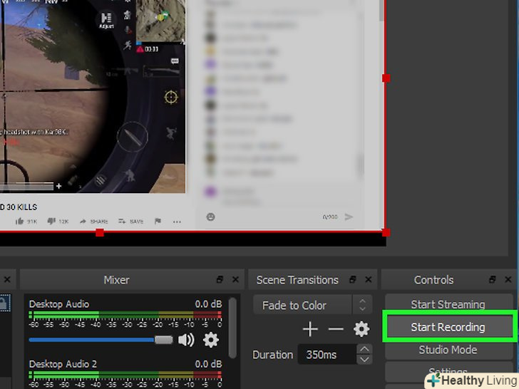Viewport: 519px width, 389px height.
Task: Toggle the lock icon in Sources panel
Action: pos(4,303)
